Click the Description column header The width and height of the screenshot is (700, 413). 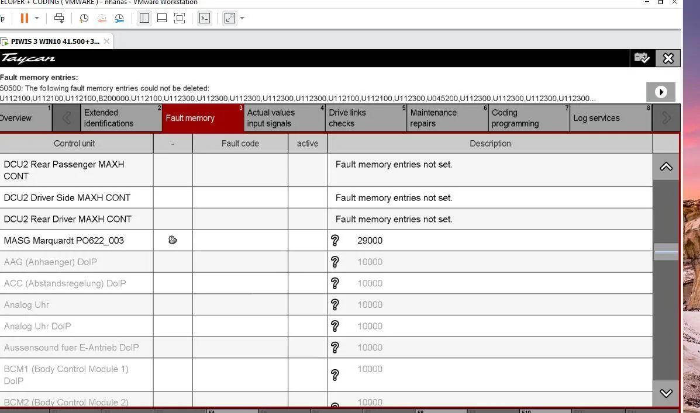pyautogui.click(x=490, y=144)
